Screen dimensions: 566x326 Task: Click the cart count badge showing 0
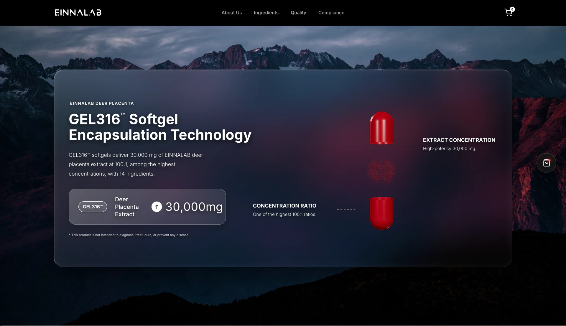(512, 9)
